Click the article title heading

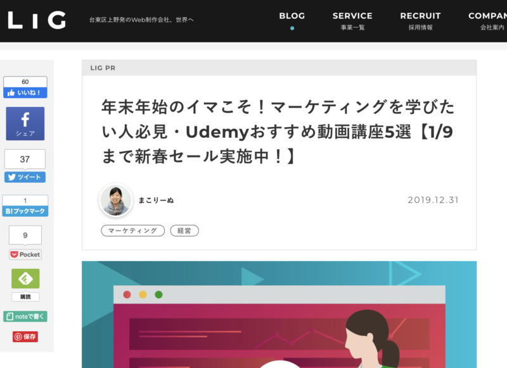(278, 132)
